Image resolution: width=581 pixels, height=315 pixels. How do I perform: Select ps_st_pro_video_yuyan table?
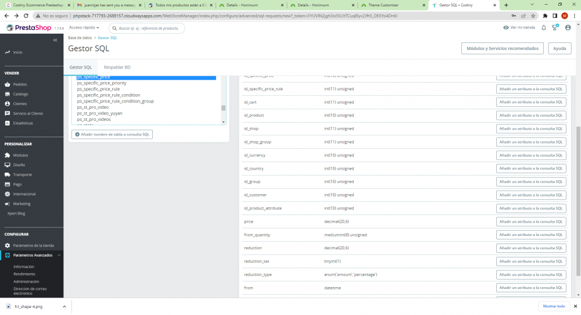click(x=100, y=113)
